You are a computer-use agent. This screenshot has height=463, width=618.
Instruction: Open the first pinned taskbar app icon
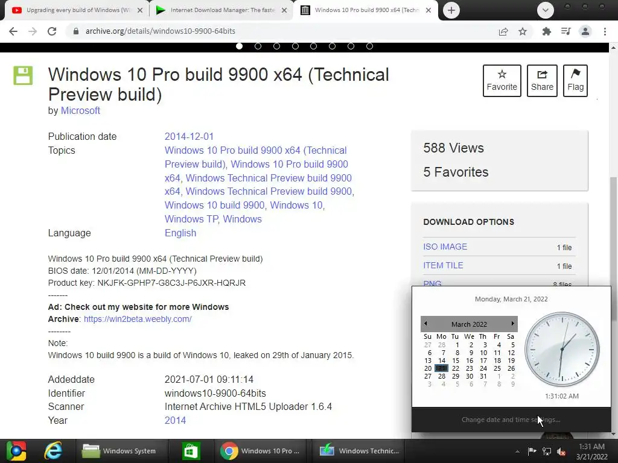click(x=16, y=451)
